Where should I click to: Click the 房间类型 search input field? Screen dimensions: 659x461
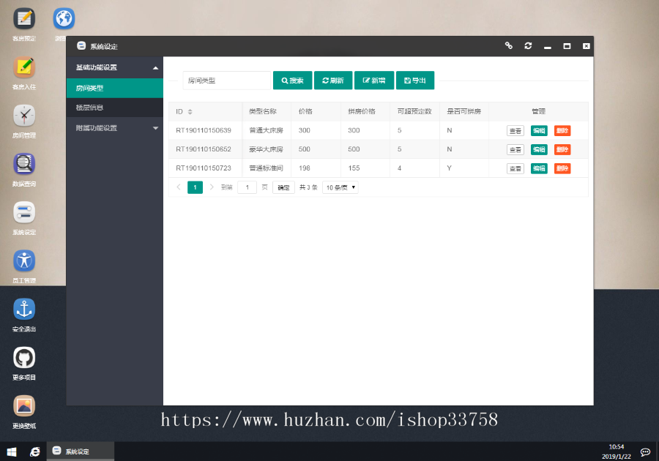coord(227,80)
